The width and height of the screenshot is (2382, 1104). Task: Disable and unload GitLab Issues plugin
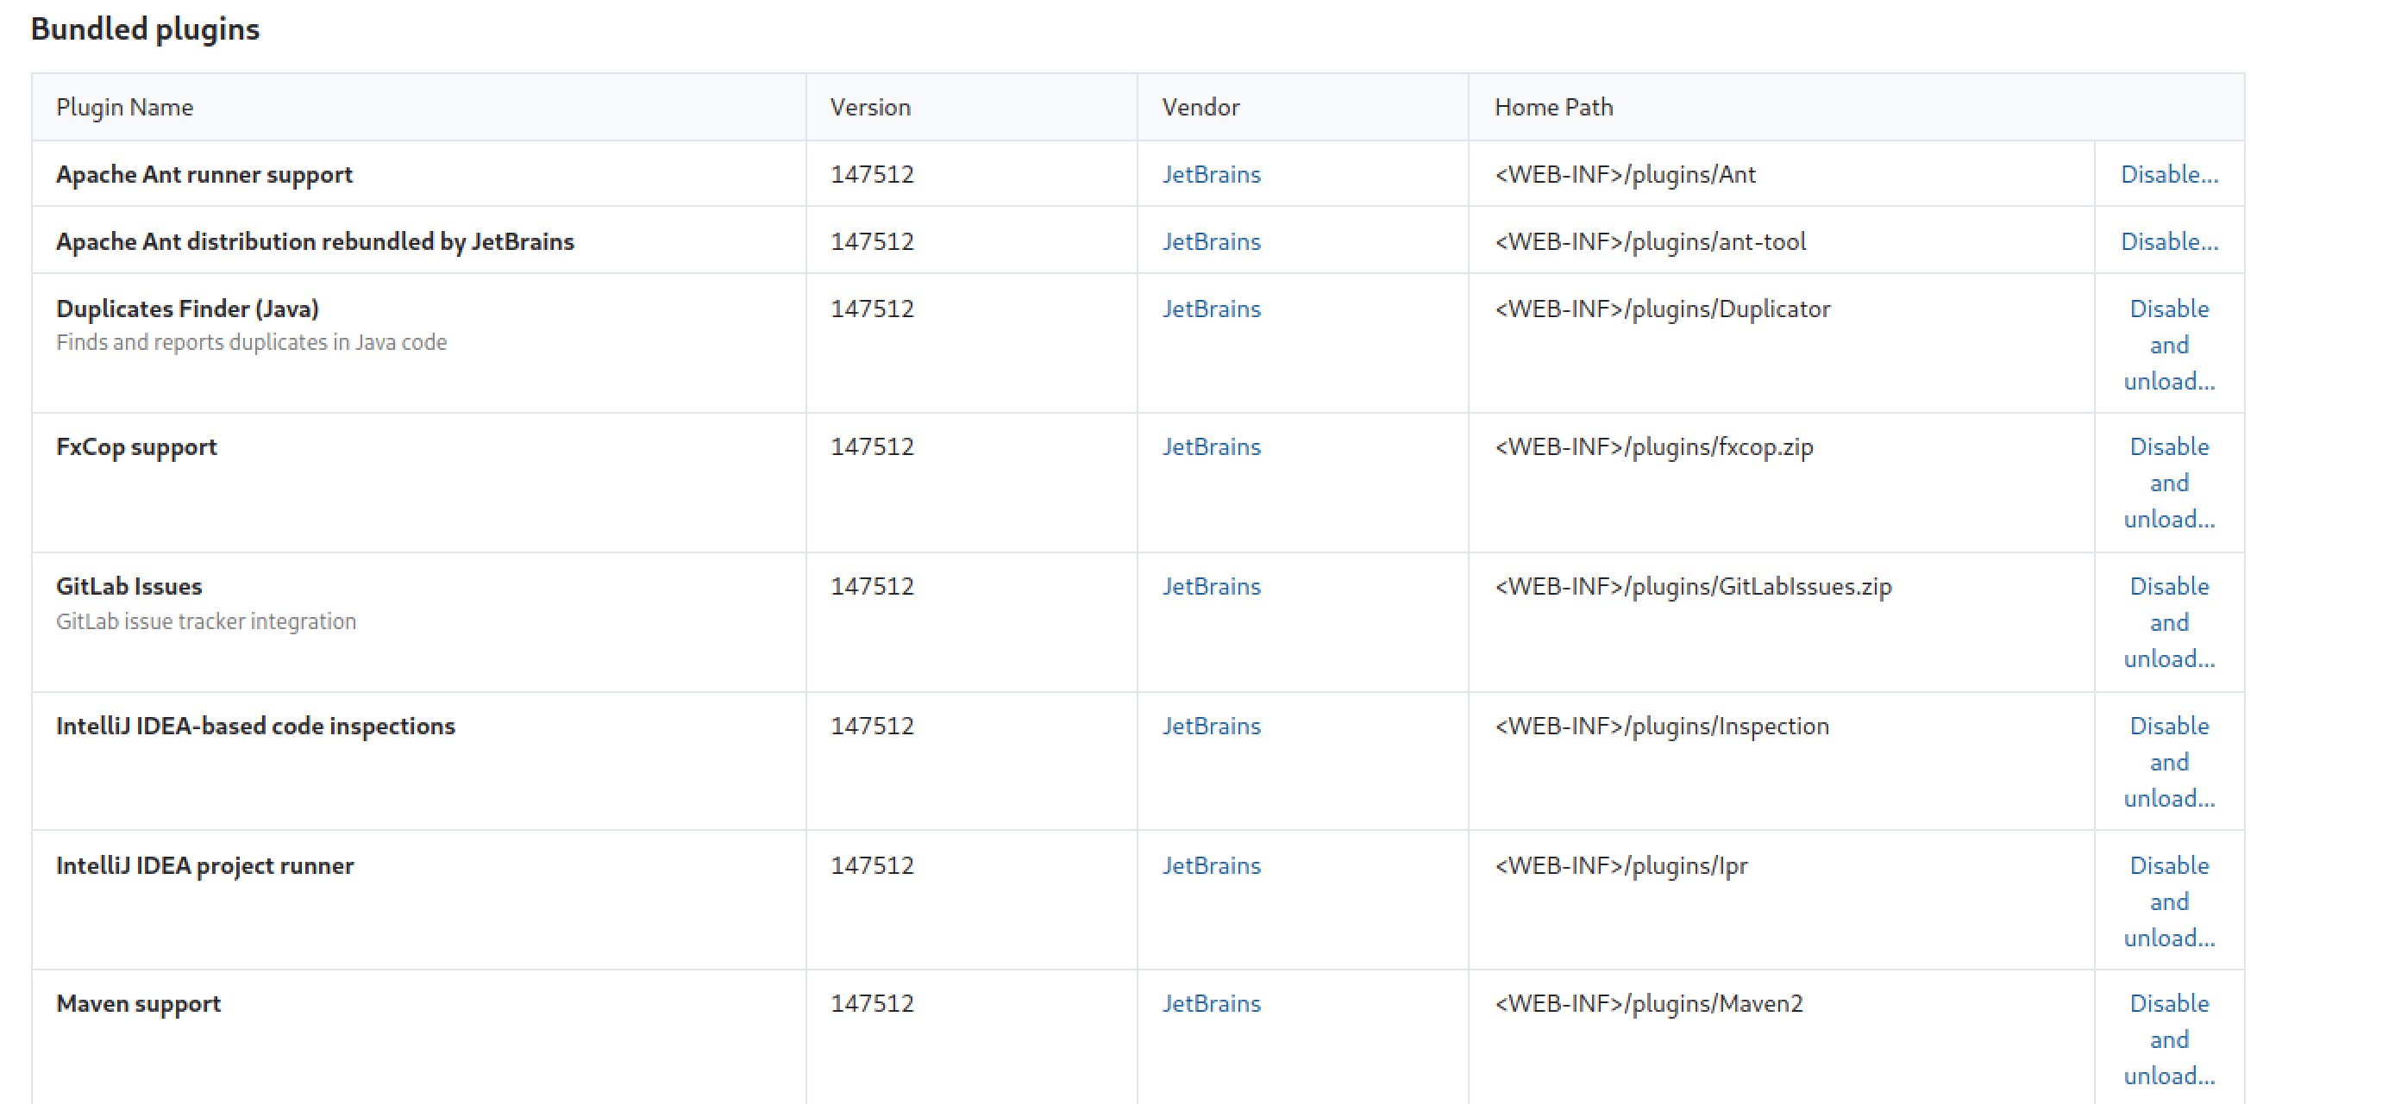click(x=2168, y=623)
